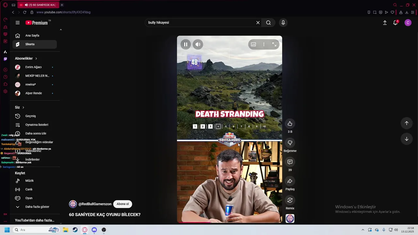This screenshot has width=418, height=235.
Task: Reload the page in Opera
Action: 24,12
